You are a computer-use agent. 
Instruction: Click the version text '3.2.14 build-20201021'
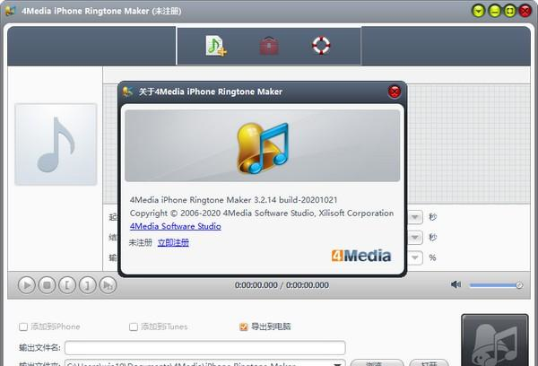coord(295,200)
